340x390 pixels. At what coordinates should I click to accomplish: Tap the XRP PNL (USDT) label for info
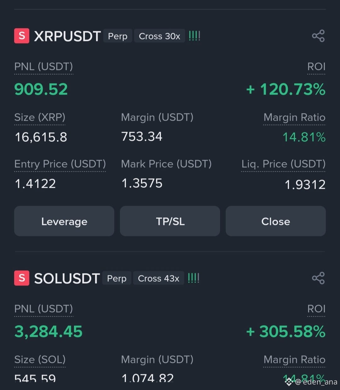click(43, 67)
